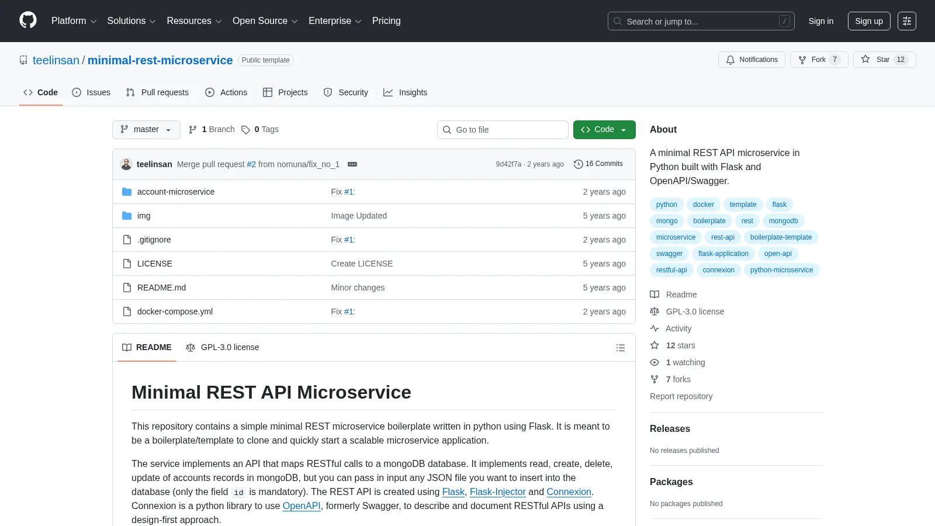Select the GPL-3.0 license tab in README

pyautogui.click(x=223, y=348)
